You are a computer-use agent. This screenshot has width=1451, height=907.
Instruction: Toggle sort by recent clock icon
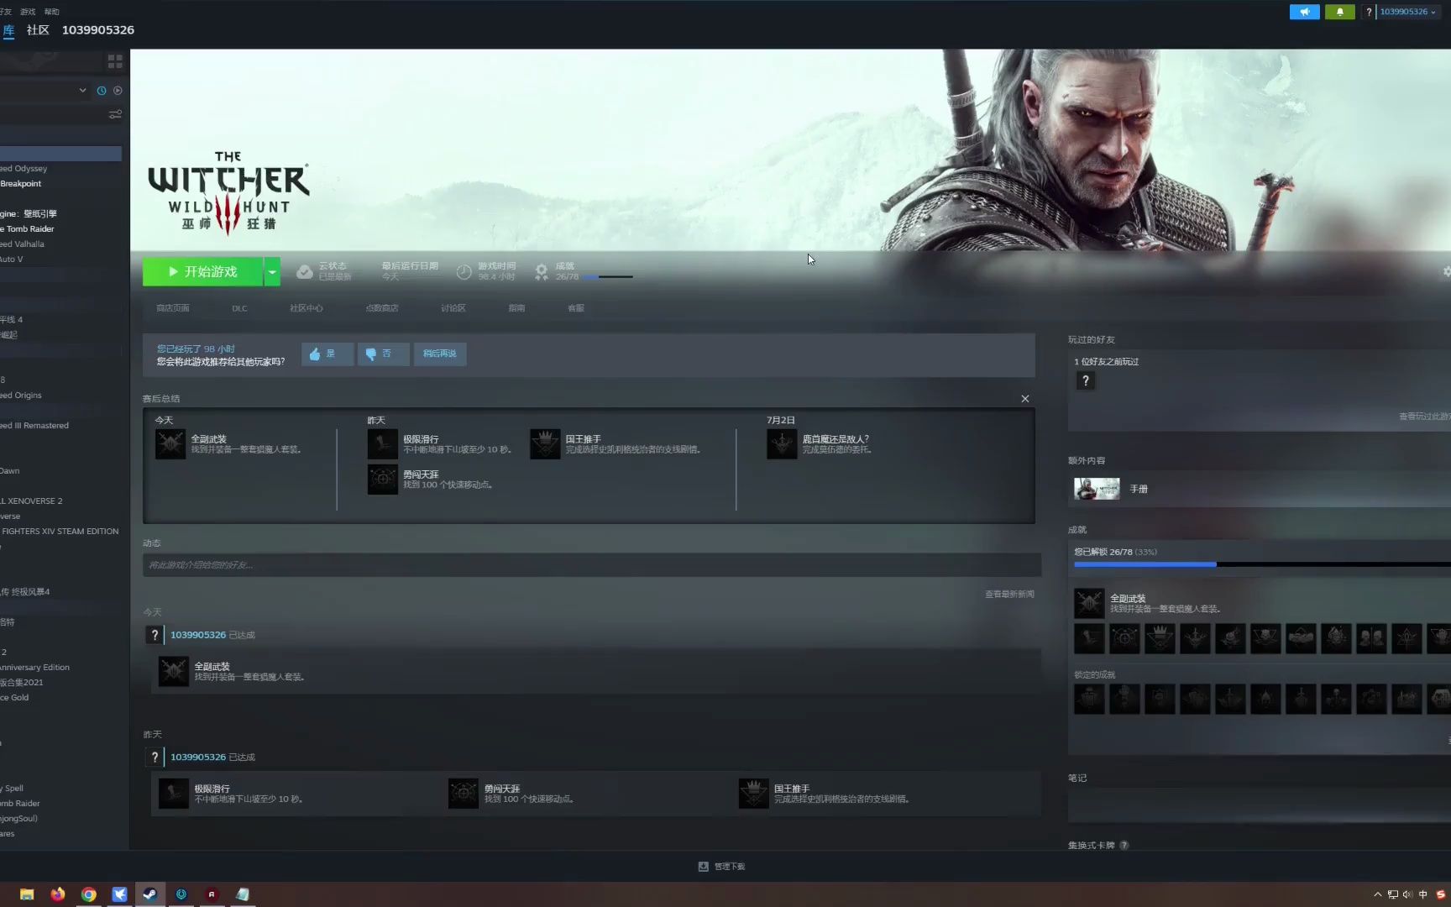[x=102, y=91]
